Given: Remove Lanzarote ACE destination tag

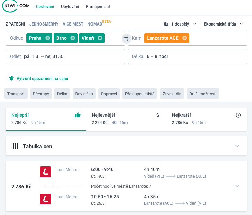Looking at the screenshot, I should (185, 38).
